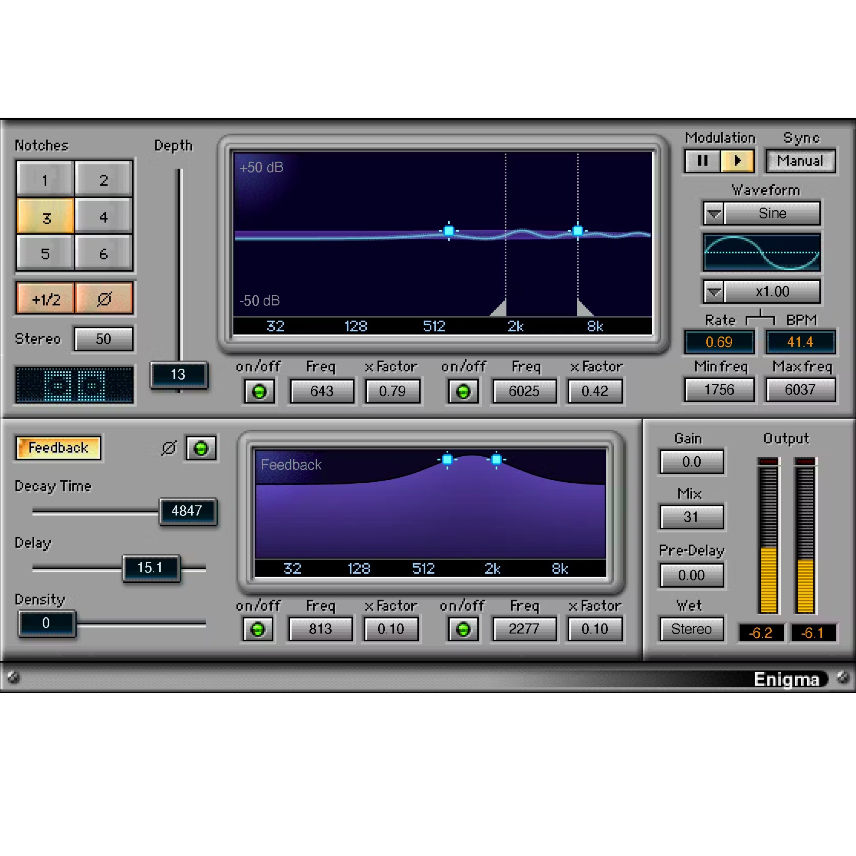Pause the modulation

pyautogui.click(x=702, y=161)
